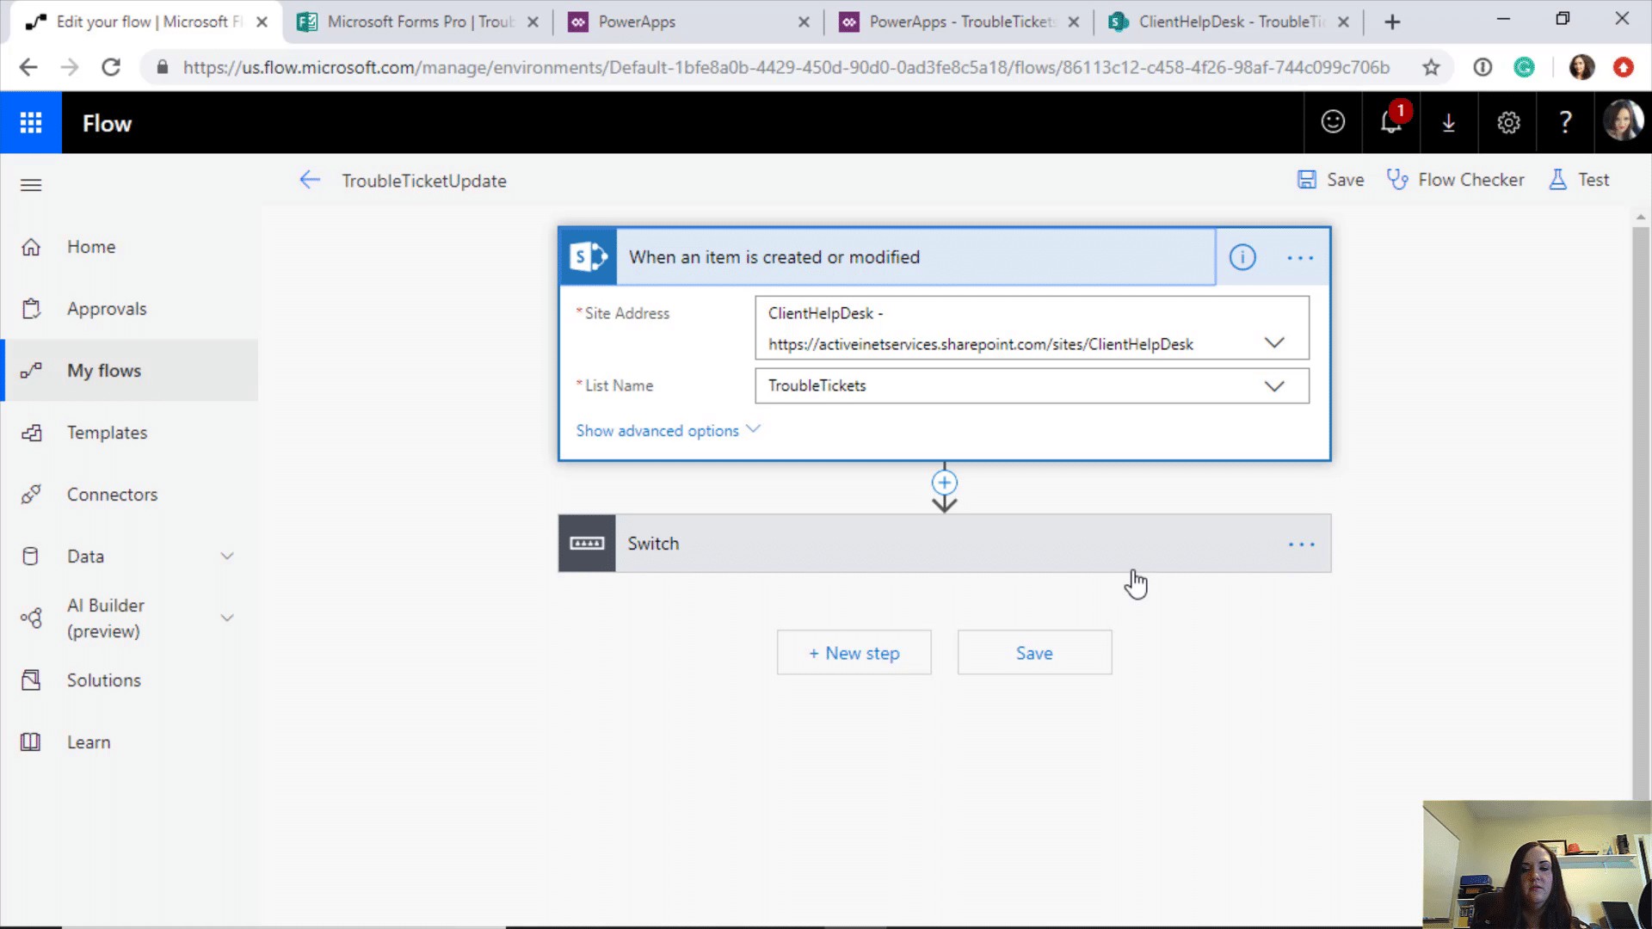Click the Flow brand title

pyautogui.click(x=107, y=123)
